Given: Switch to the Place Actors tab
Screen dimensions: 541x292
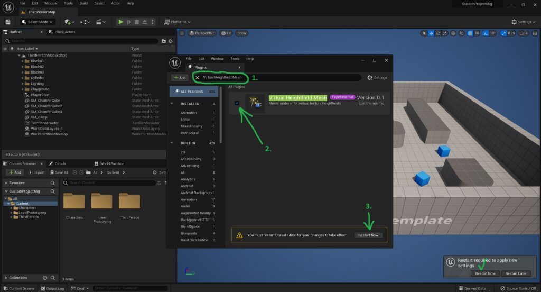Looking at the screenshot, I should 62,32.
